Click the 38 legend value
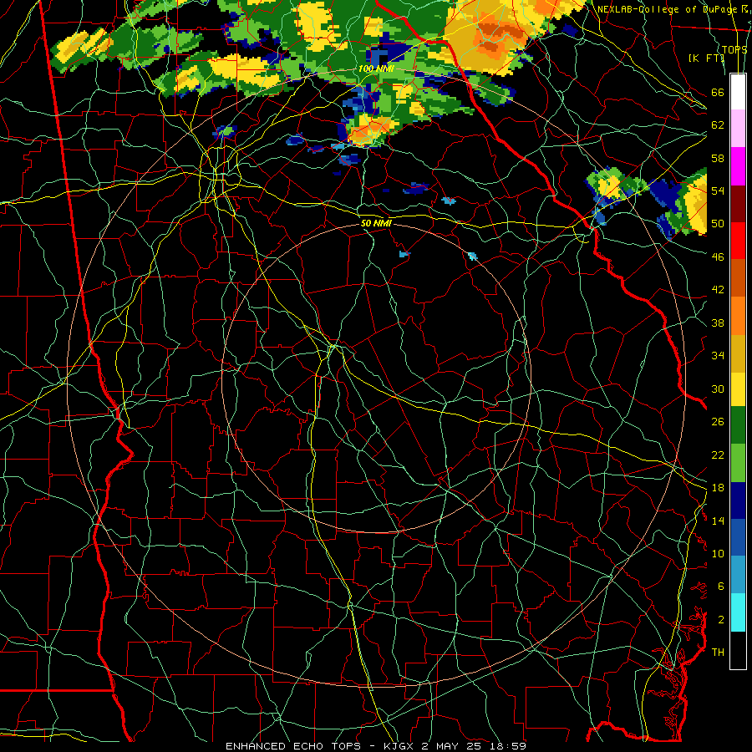This screenshot has width=752, height=752. coord(718,323)
